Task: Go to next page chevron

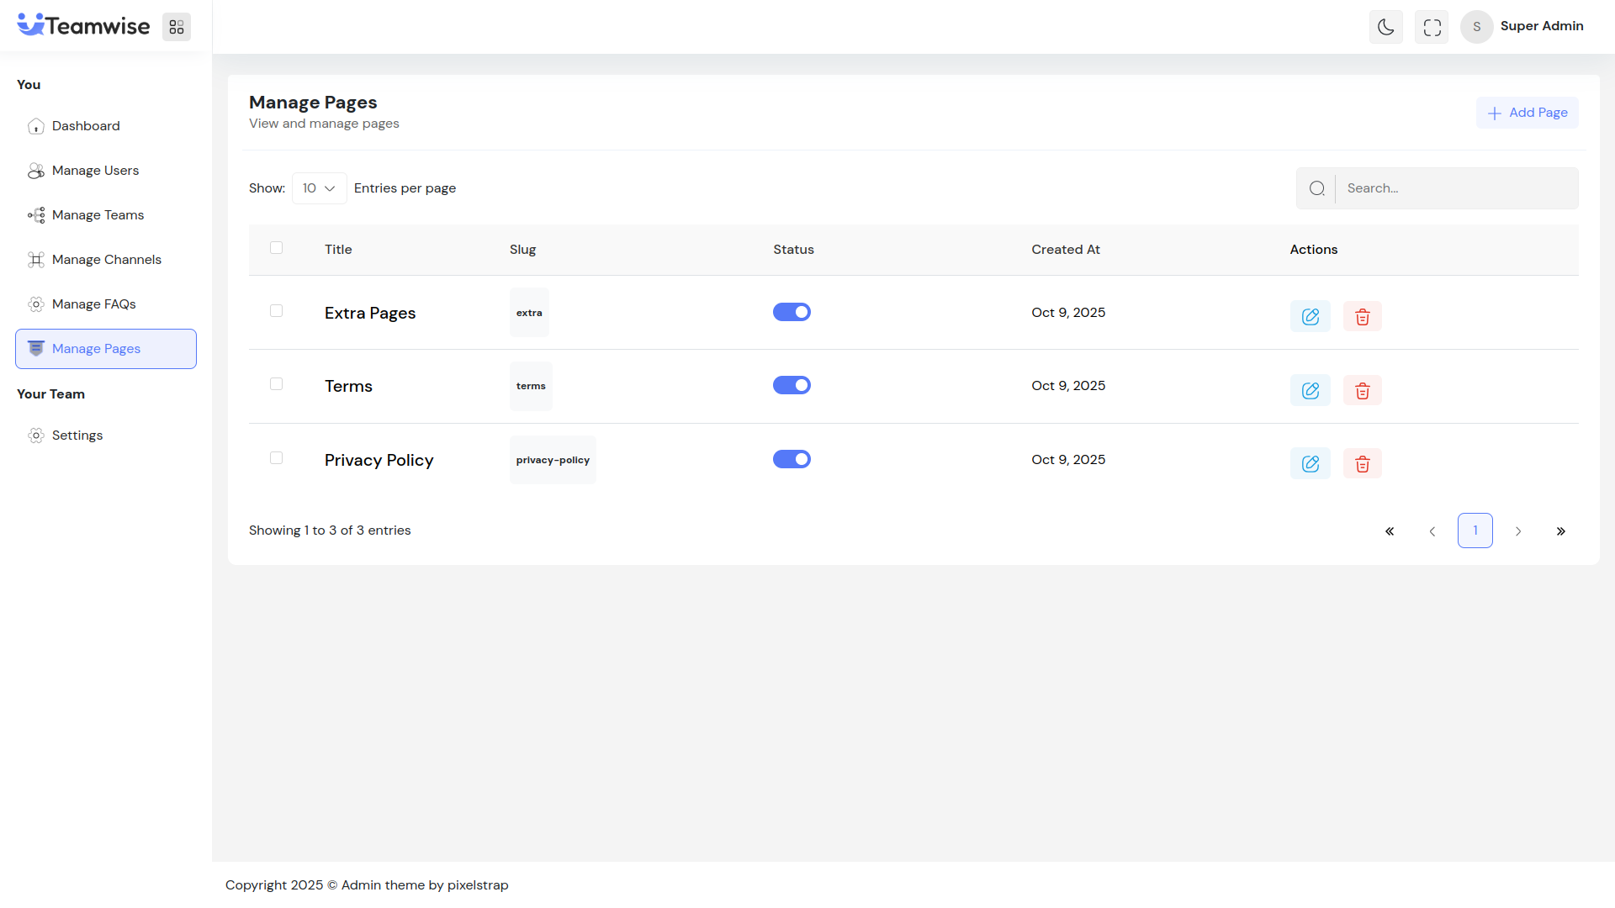Action: [x=1517, y=531]
